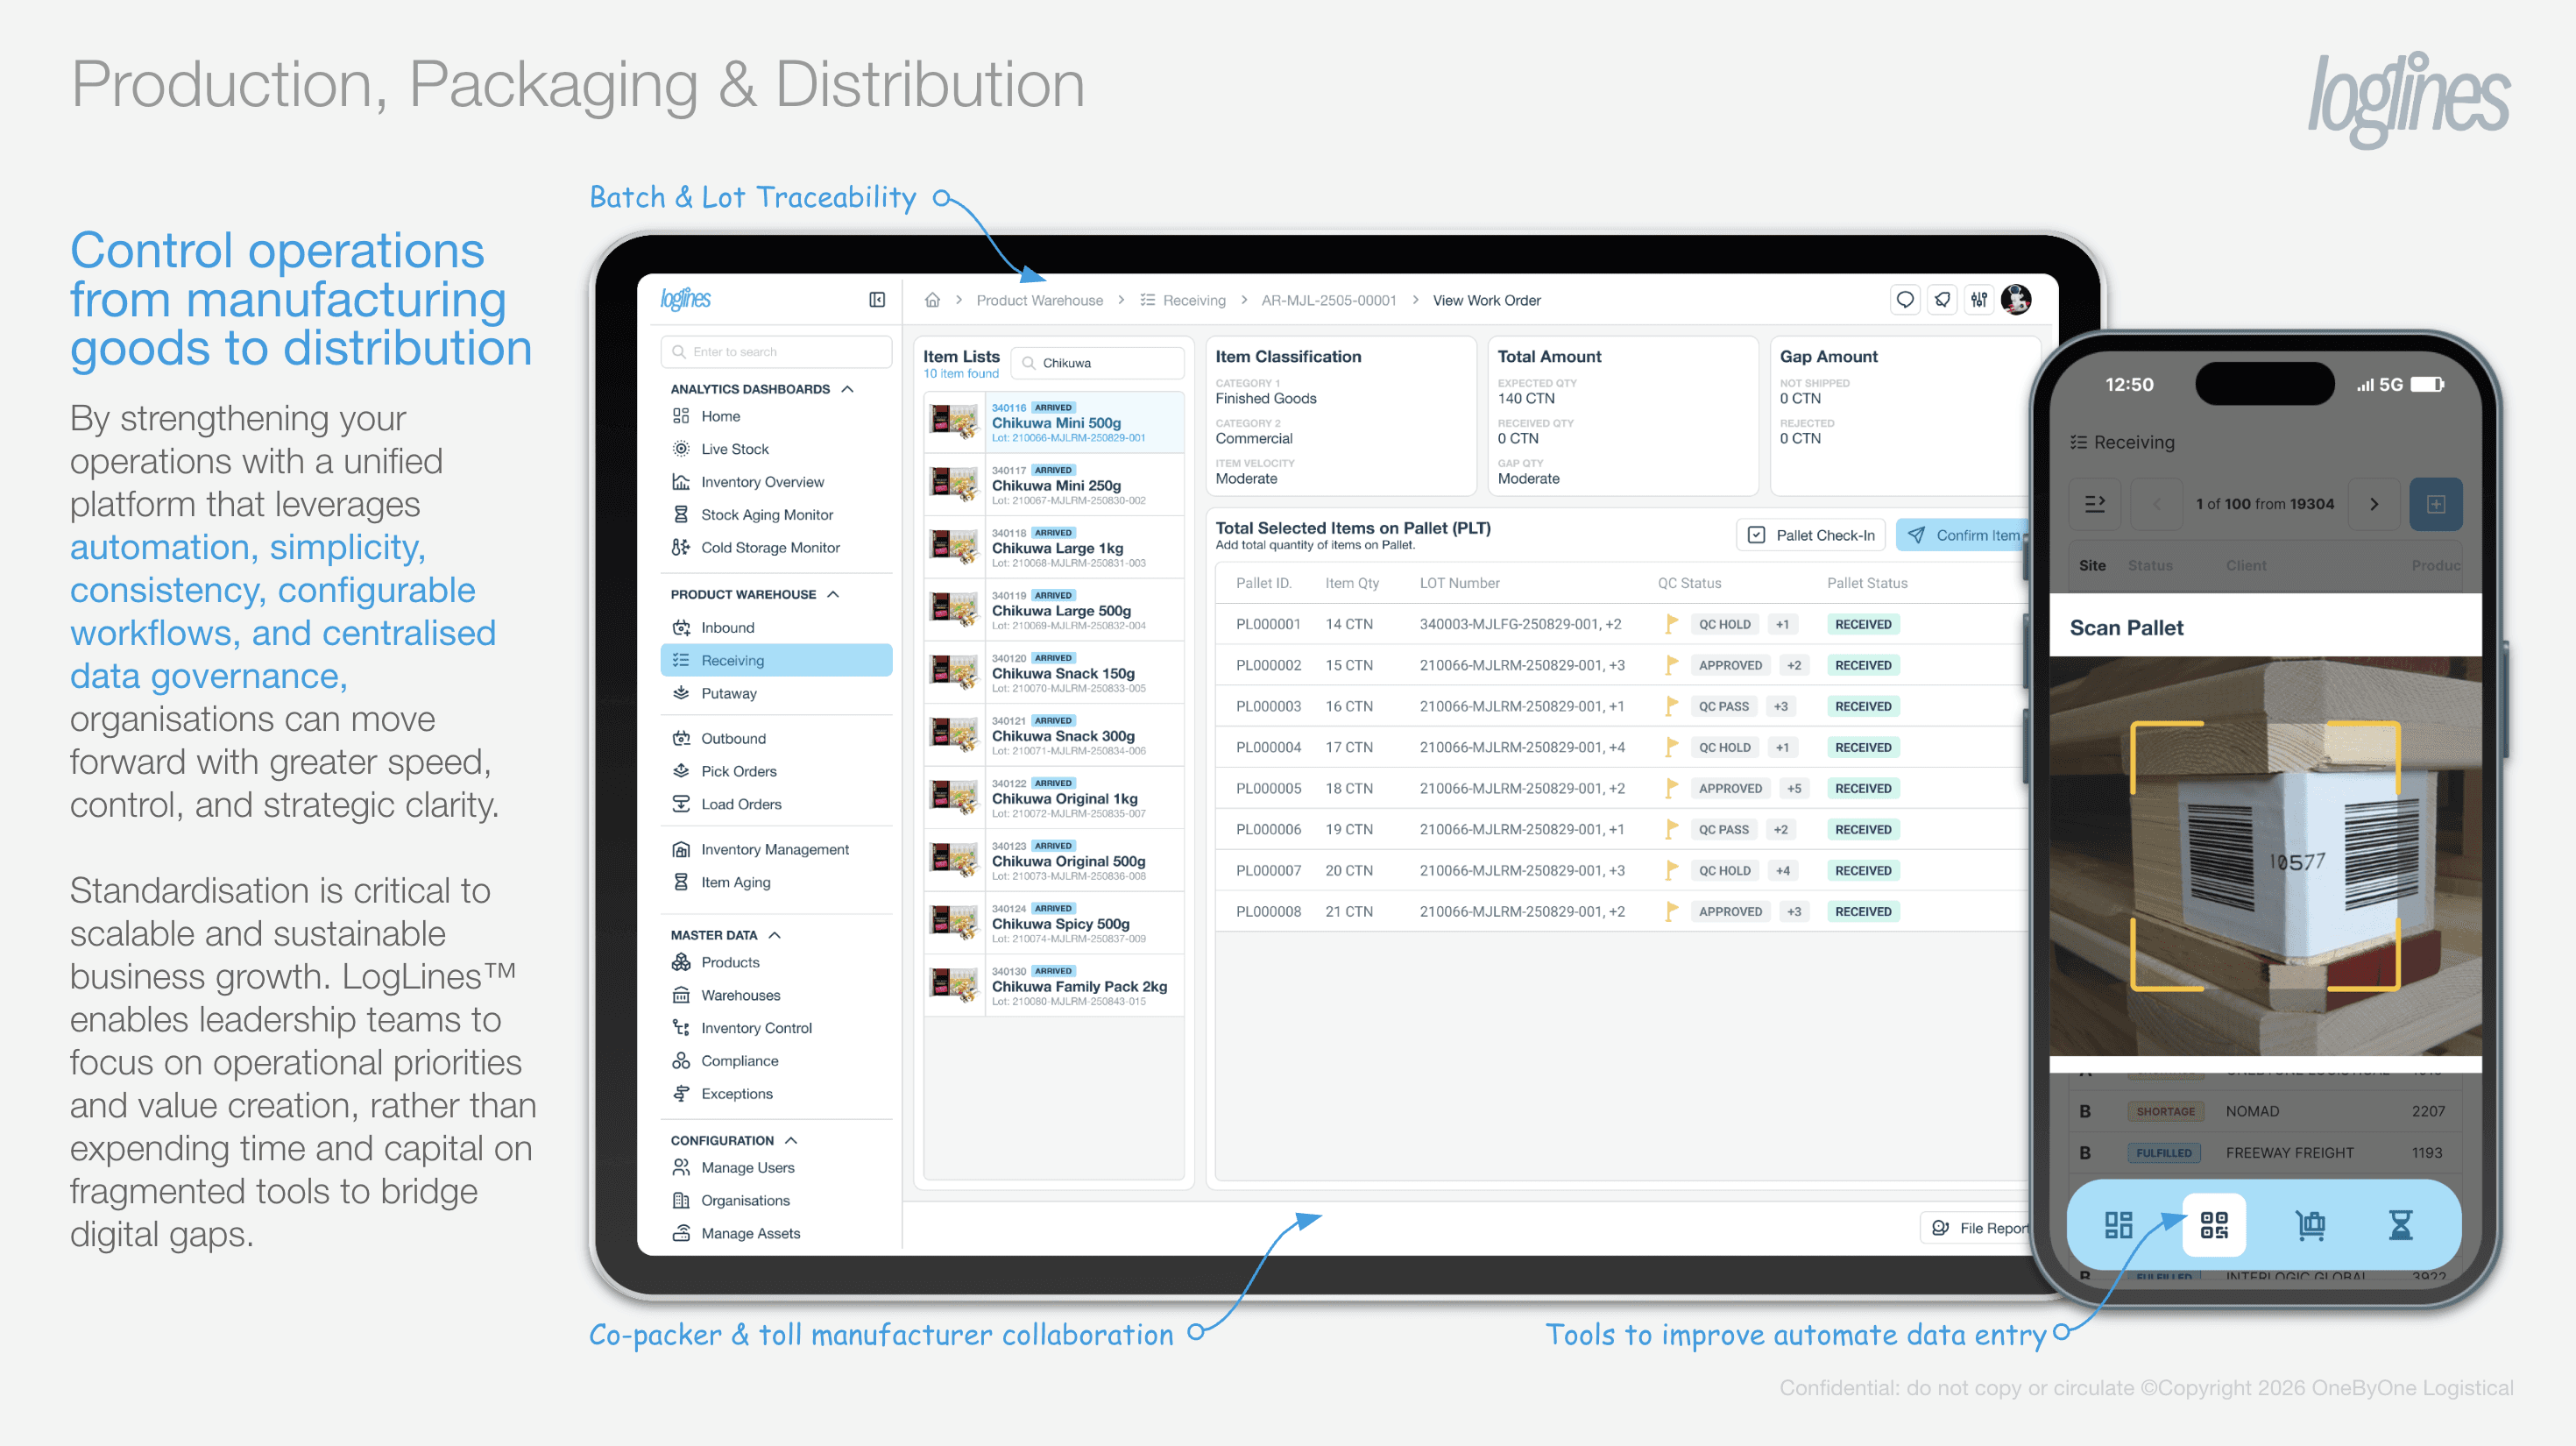Toggle the flag on pallet PL000005 row
Screen dimensions: 2576x1446
1671,788
